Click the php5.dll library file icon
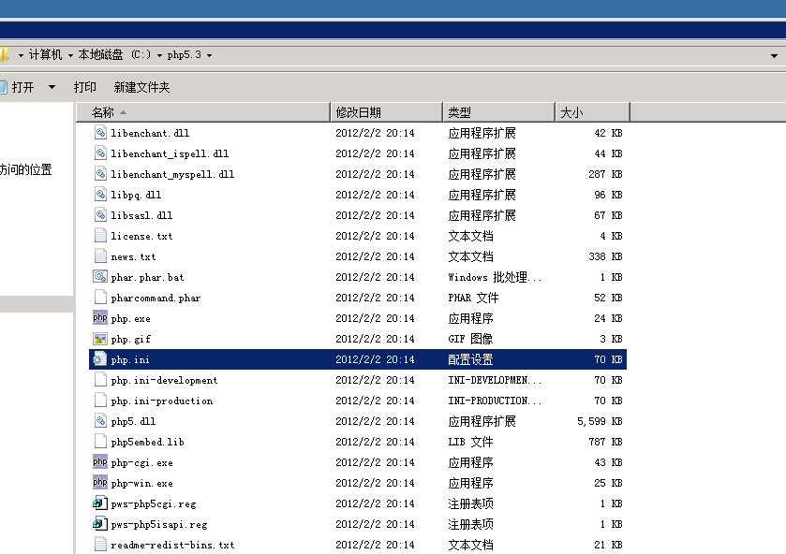 click(99, 421)
